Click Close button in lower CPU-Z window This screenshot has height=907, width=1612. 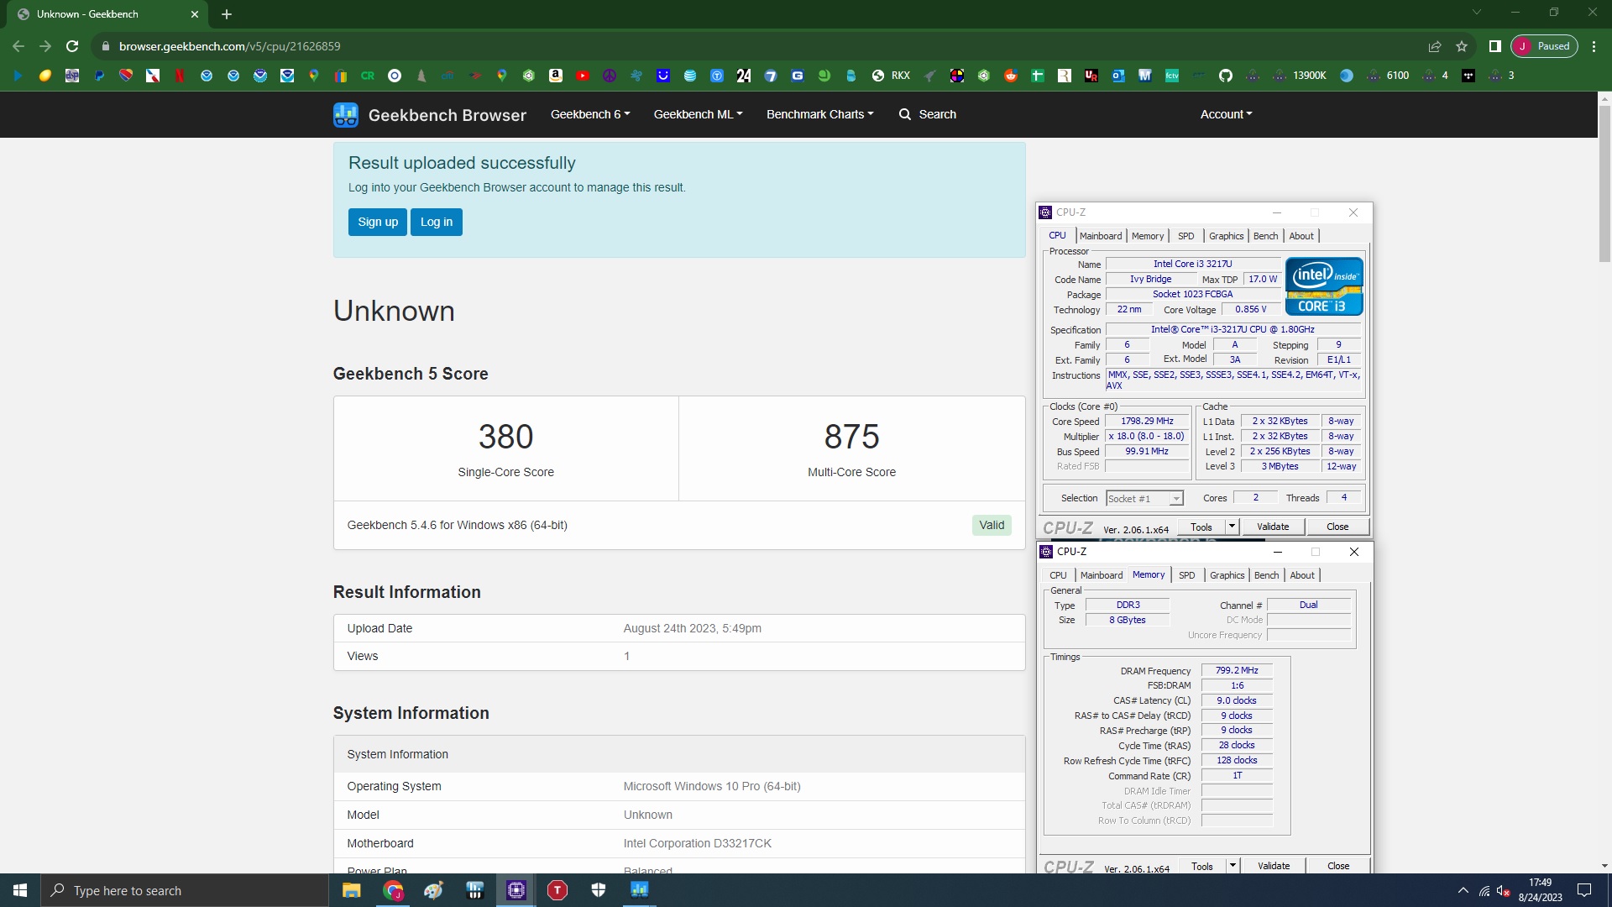tap(1338, 866)
